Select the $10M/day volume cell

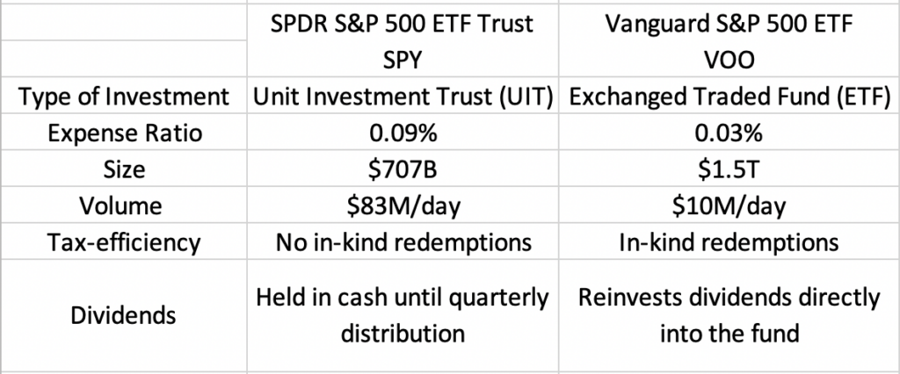pos(728,205)
